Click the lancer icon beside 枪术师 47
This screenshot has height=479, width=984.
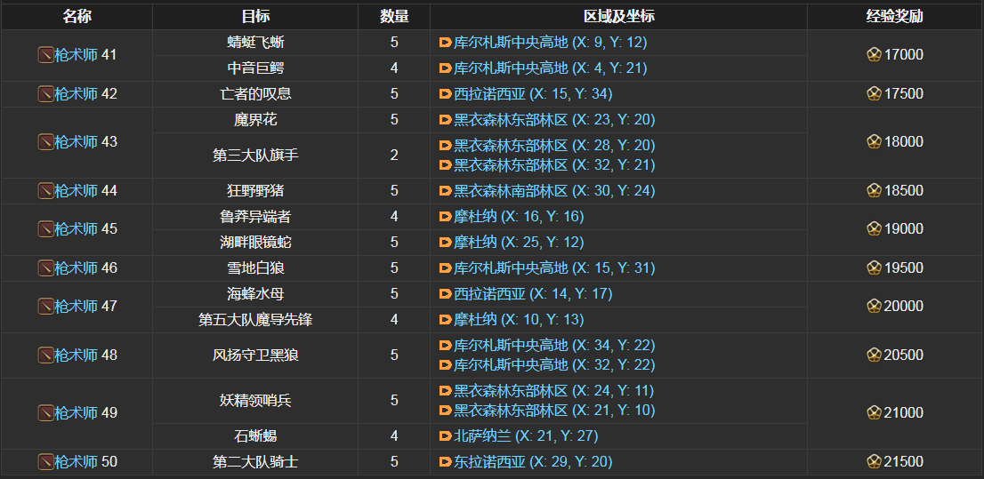pyautogui.click(x=45, y=307)
